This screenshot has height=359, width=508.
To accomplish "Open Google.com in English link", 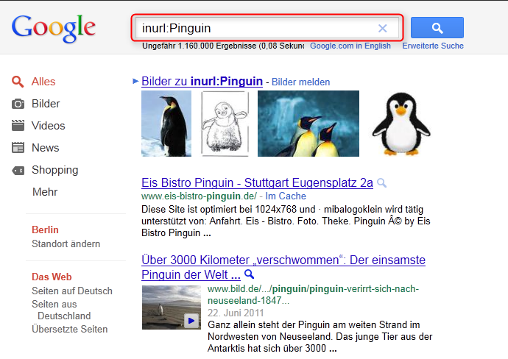I will coord(350,46).
